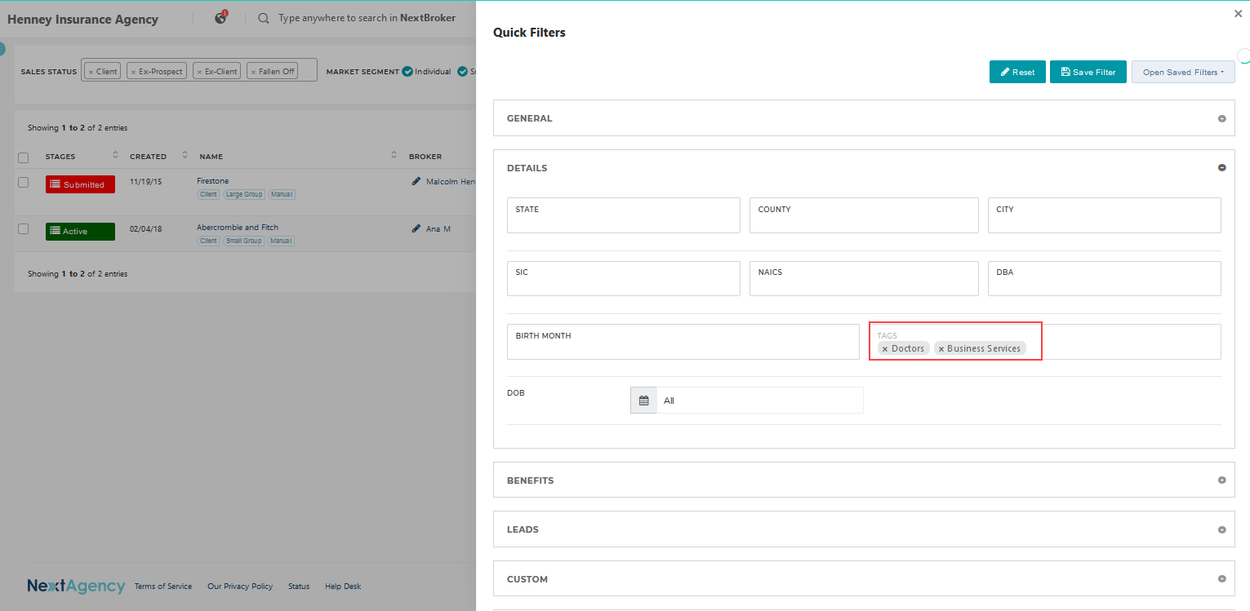Image resolution: width=1250 pixels, height=611 pixels.
Task: Click into the SIC field
Action: point(624,278)
